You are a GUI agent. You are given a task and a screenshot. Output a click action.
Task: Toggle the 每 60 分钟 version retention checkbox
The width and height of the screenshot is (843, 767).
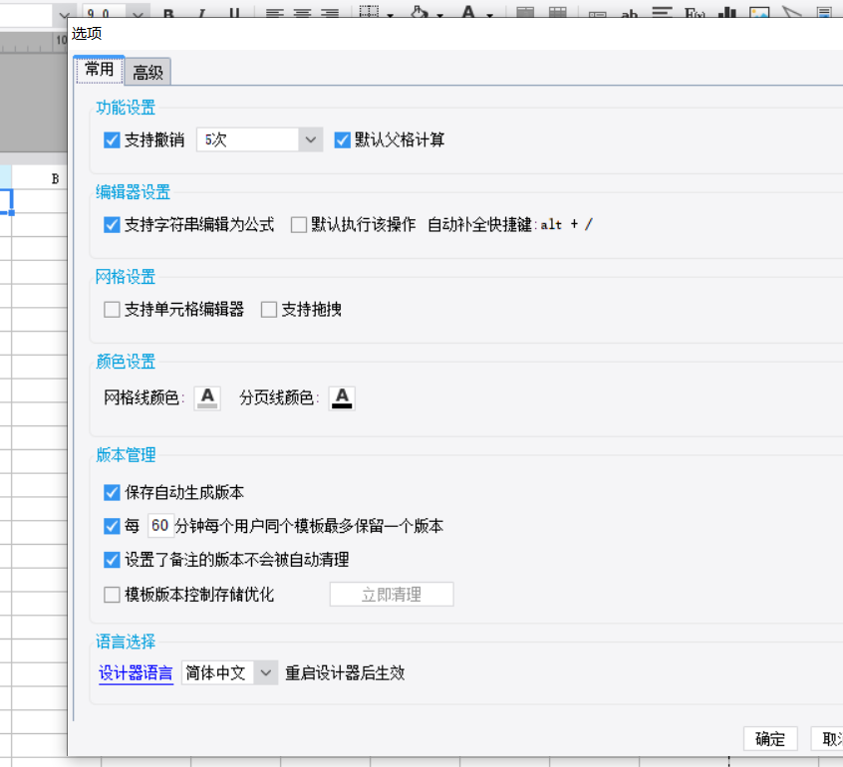[112, 526]
